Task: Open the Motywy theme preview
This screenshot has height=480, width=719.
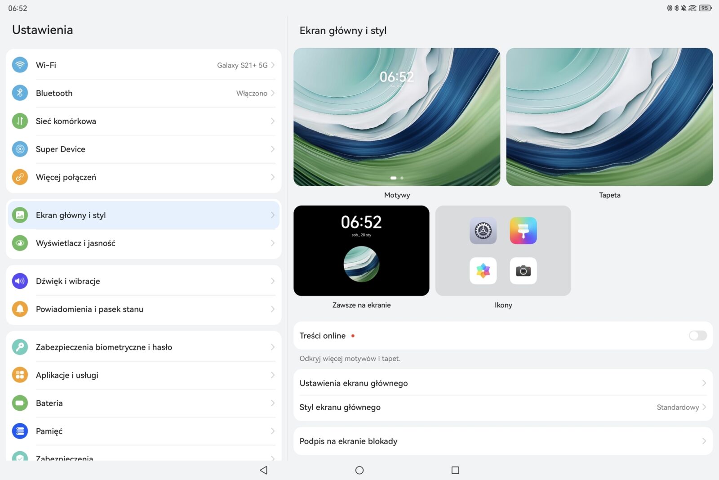Action: pyautogui.click(x=396, y=117)
